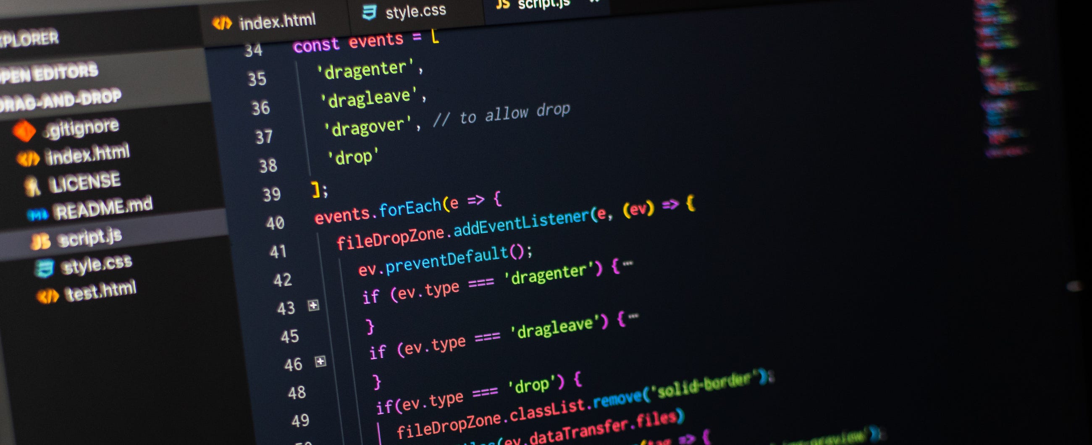Click addEventListener in the code
Viewport: 1092px width, 445px height.
click(522, 222)
